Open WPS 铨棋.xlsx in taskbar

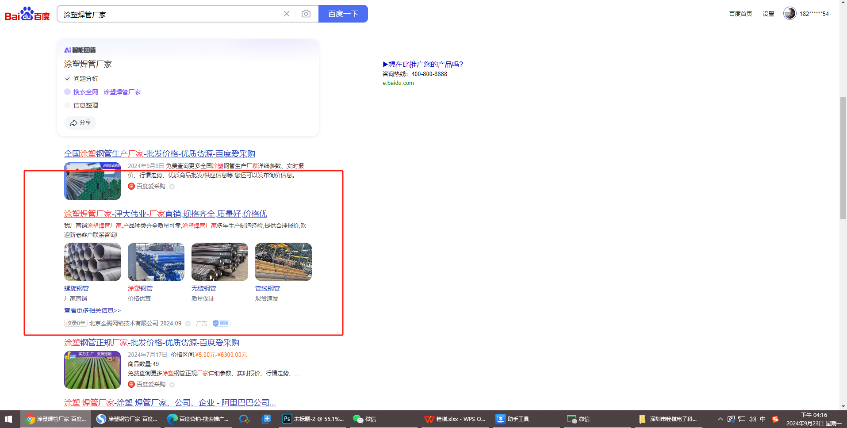tap(455, 419)
